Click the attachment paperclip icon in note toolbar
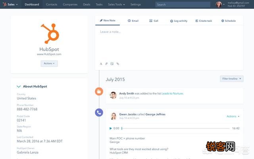 click(x=106, y=64)
